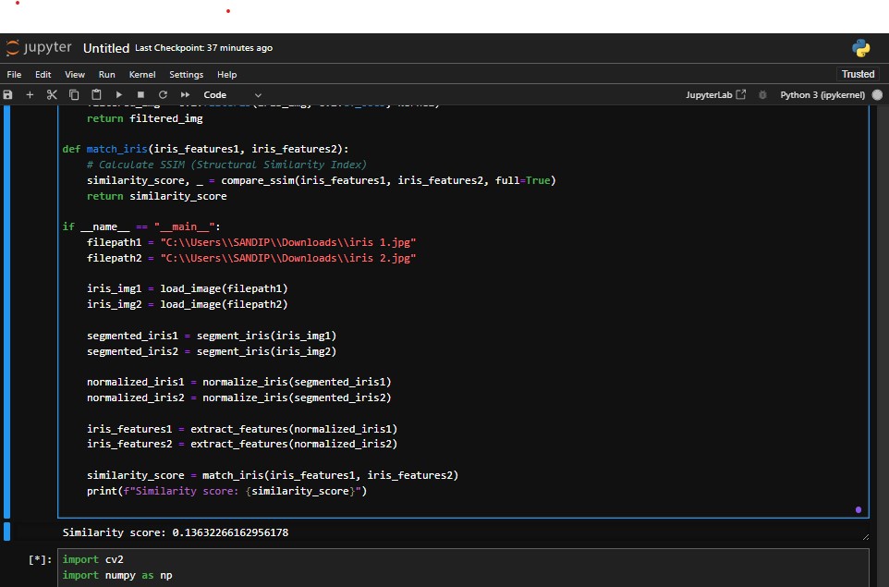This screenshot has width=889, height=587.
Task: Click the return similarity_score line
Action: pos(156,196)
